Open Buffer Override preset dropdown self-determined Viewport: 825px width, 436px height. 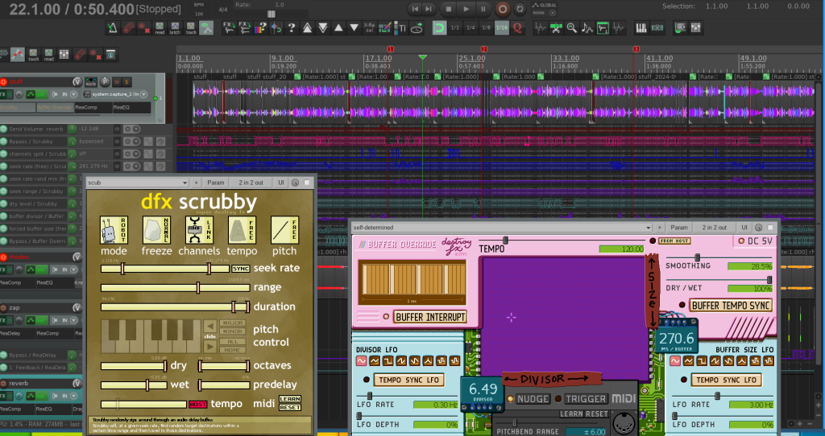point(501,228)
